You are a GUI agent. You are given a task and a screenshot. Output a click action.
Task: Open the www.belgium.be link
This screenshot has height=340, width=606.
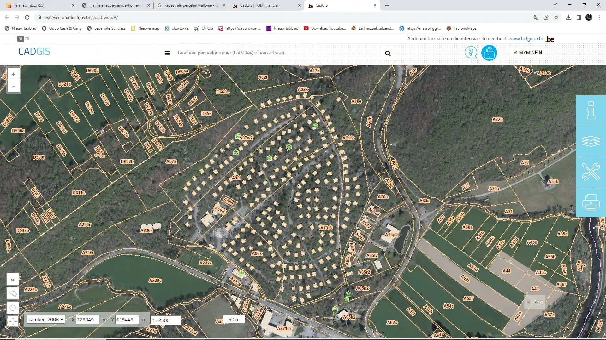526,38
